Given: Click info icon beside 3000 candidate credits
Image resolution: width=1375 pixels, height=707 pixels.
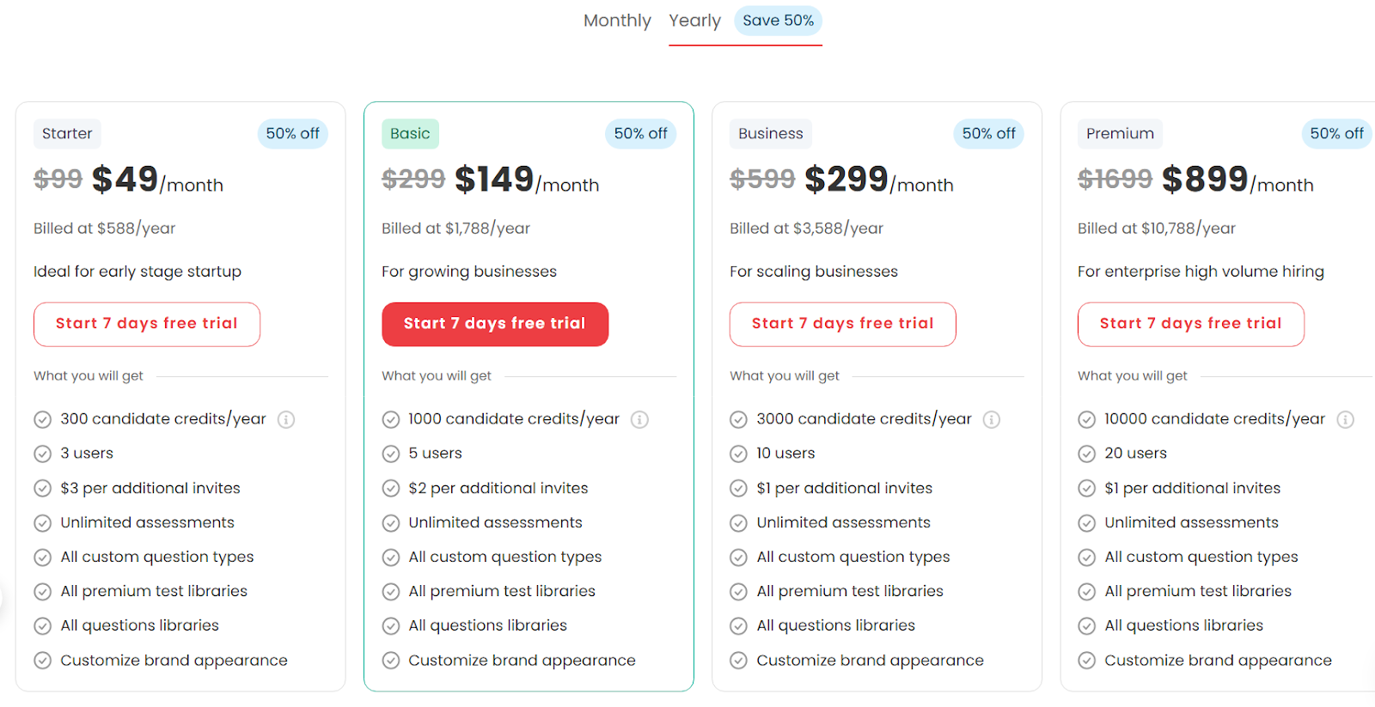Looking at the screenshot, I should coord(992,419).
